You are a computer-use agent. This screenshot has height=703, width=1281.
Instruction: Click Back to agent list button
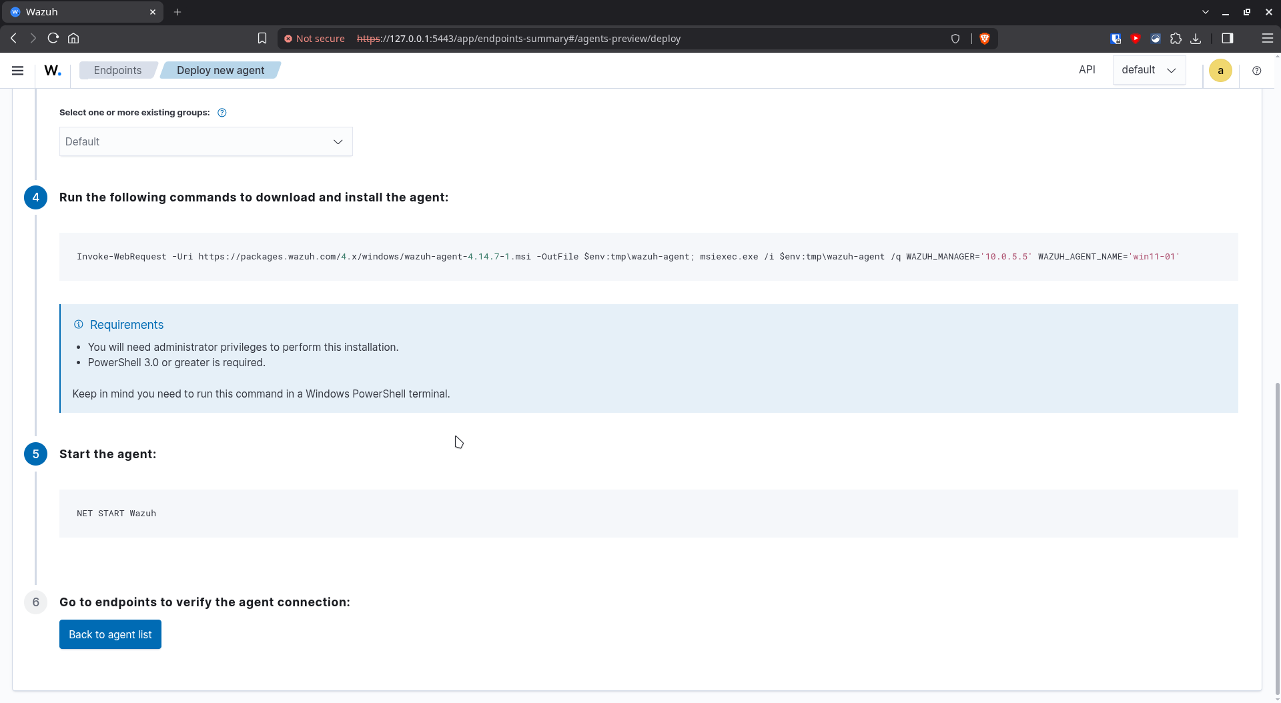[x=110, y=634]
